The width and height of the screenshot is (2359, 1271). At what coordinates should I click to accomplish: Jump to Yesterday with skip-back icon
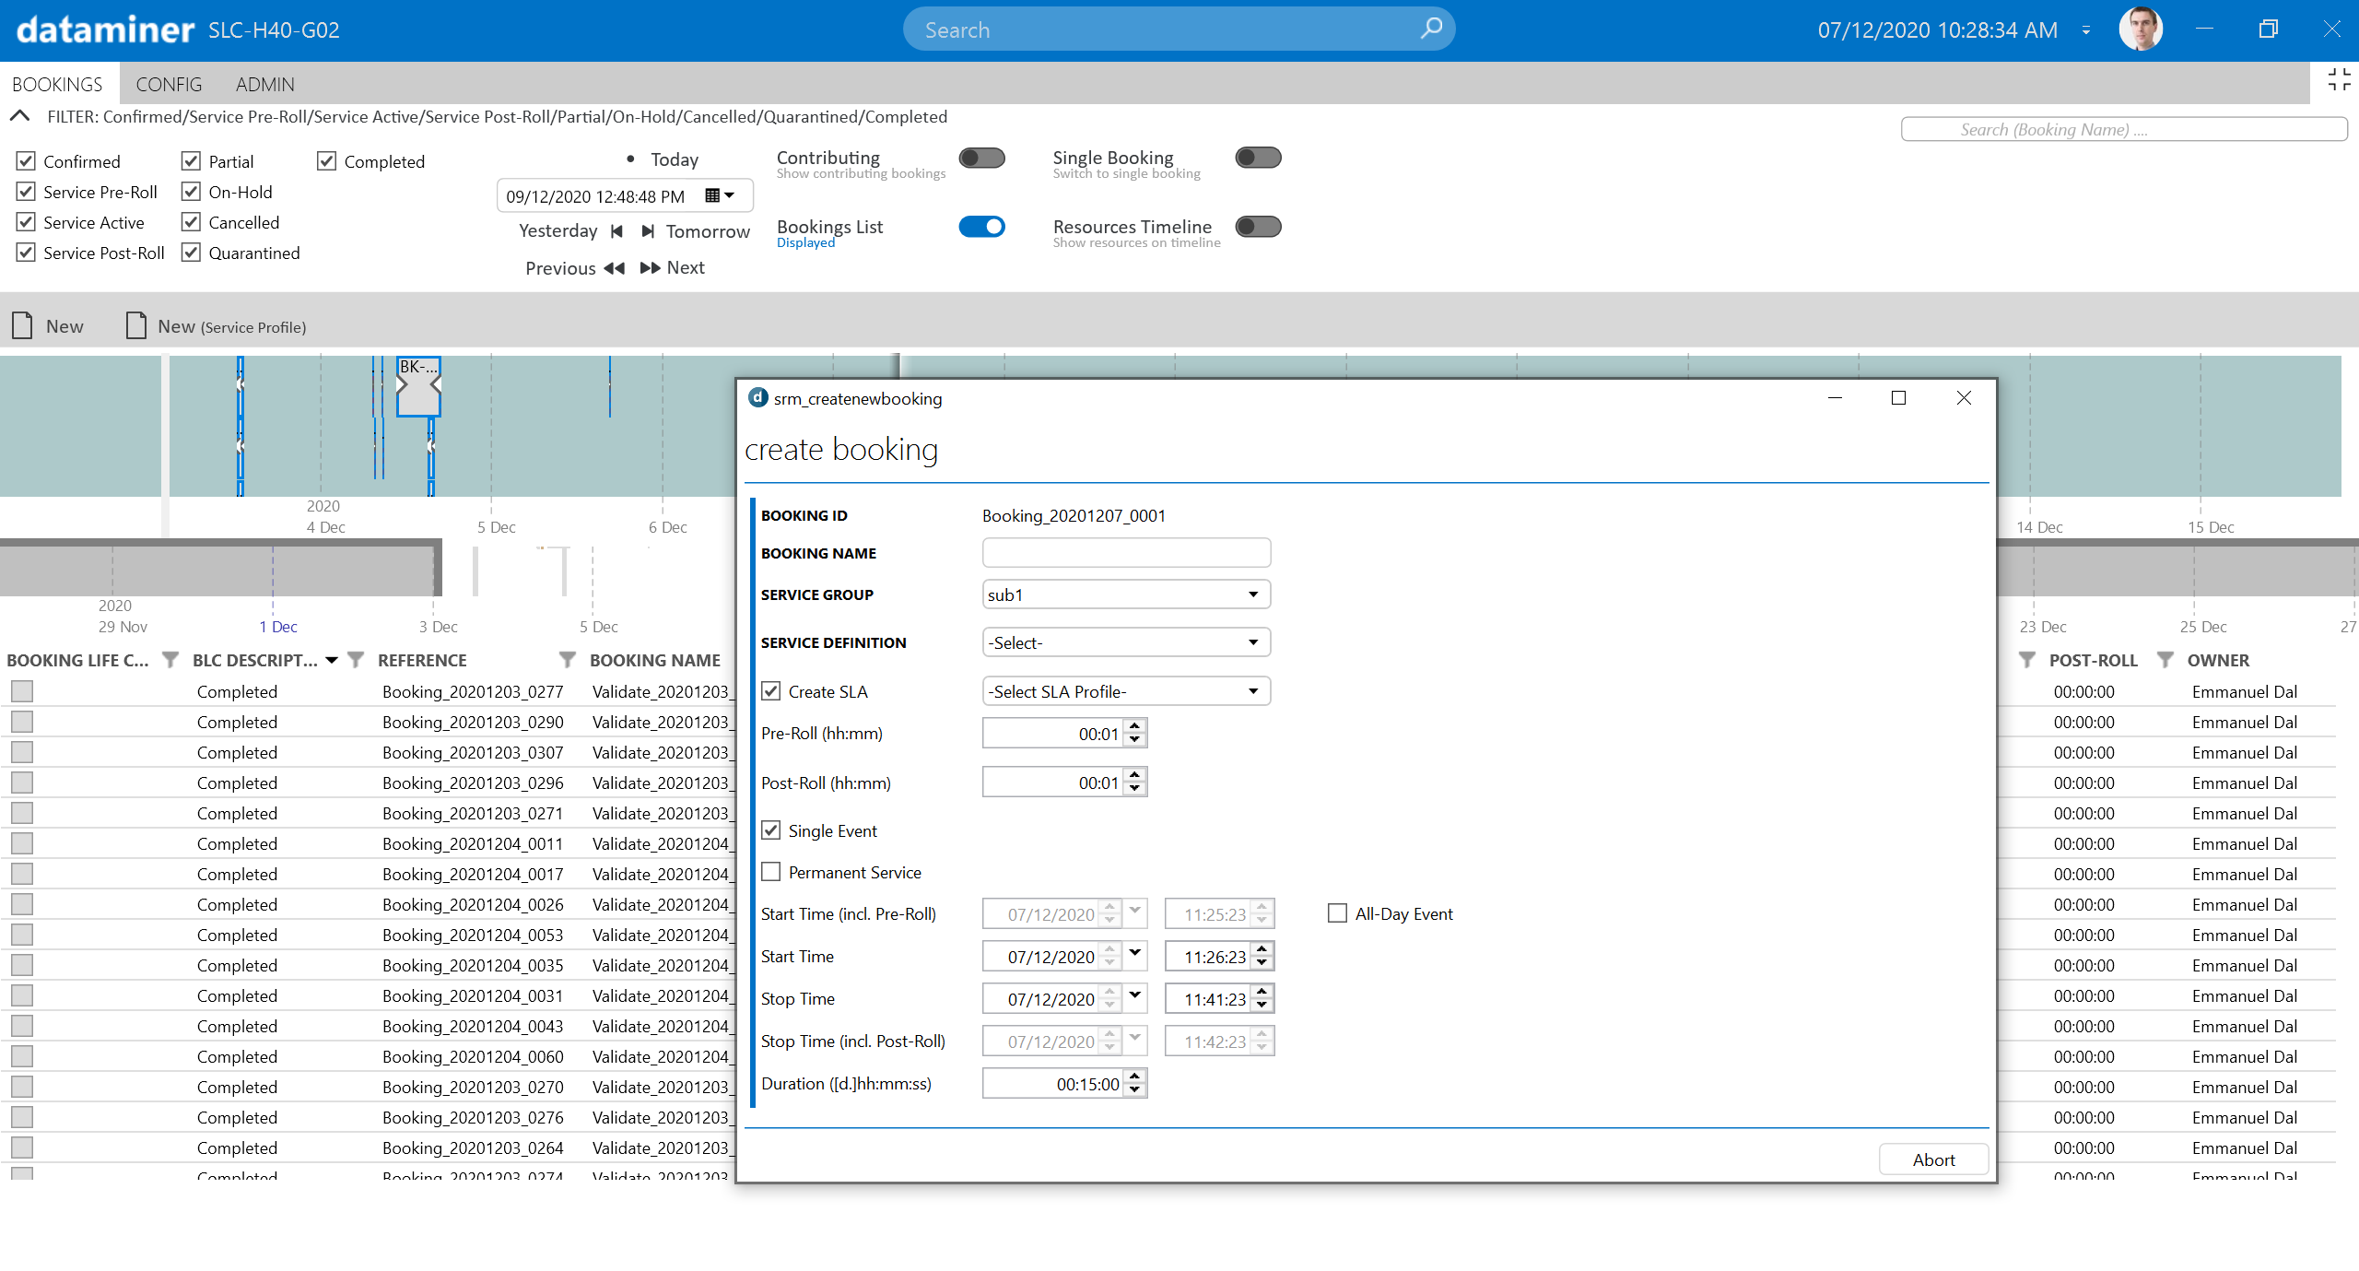(x=616, y=231)
